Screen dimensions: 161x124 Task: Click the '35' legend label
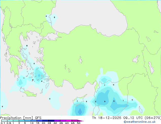[x=61, y=123]
